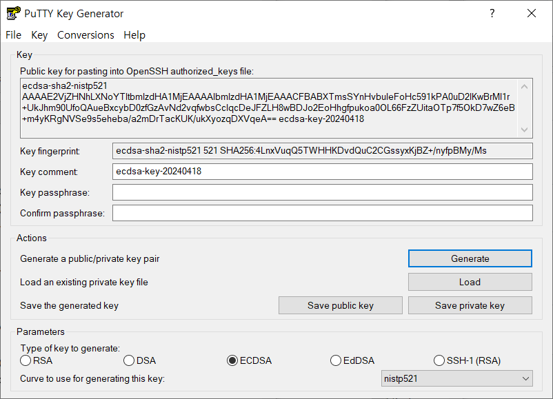Click the 'Key passphrase:' label

(54, 192)
